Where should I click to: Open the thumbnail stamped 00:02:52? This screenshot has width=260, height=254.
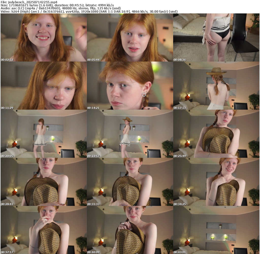pyautogui.click(x=44, y=37)
